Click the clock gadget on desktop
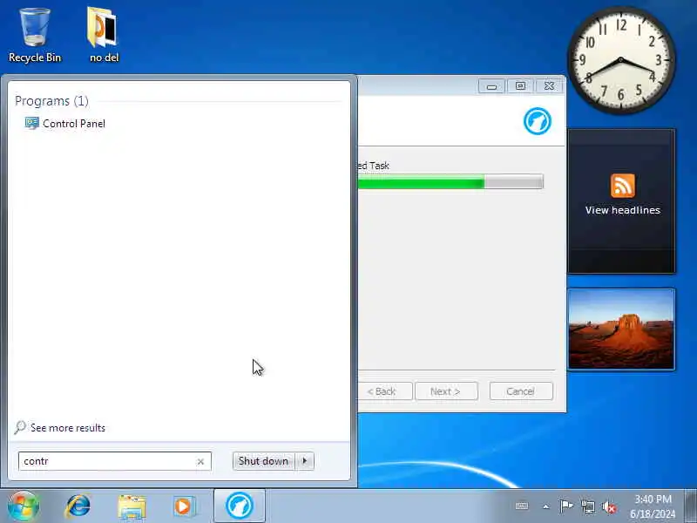This screenshot has height=523, width=697. (x=621, y=60)
